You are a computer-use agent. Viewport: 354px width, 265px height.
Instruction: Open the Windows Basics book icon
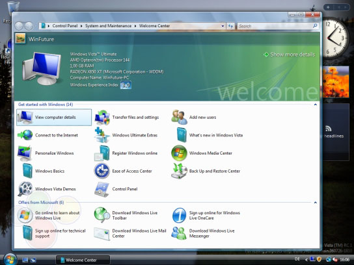(27, 171)
